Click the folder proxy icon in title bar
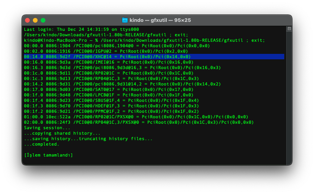314x194 pixels. (x=125, y=20)
